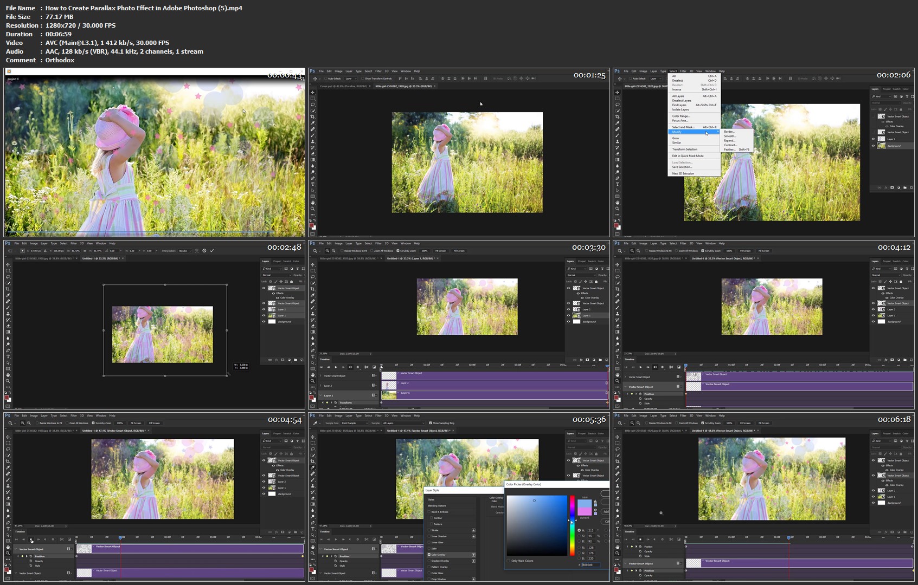This screenshot has width=918, height=585.
Task: Add a layer mask in the 00:02:06 Layers panel
Action: [892, 187]
